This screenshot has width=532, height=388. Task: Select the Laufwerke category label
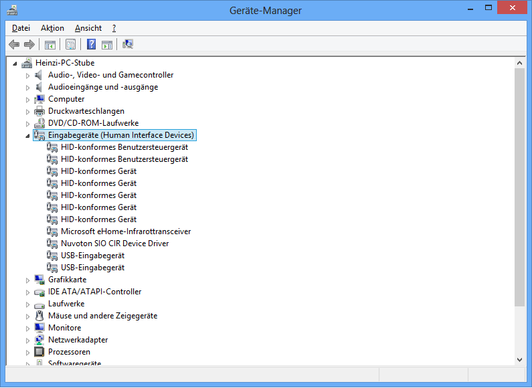(x=66, y=304)
